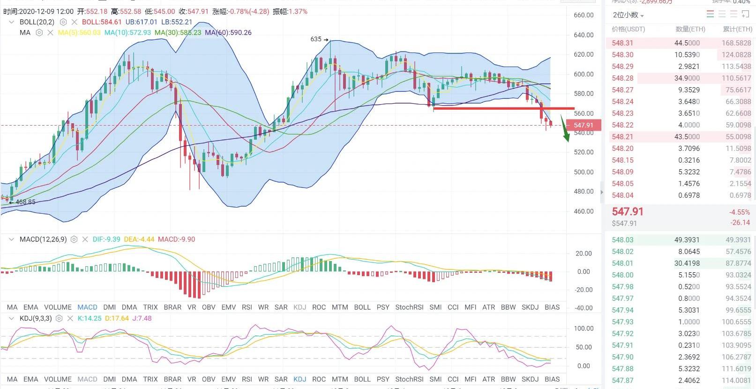
Task: Select StochRSI in the KDJ panel tabs
Action: [x=409, y=379]
